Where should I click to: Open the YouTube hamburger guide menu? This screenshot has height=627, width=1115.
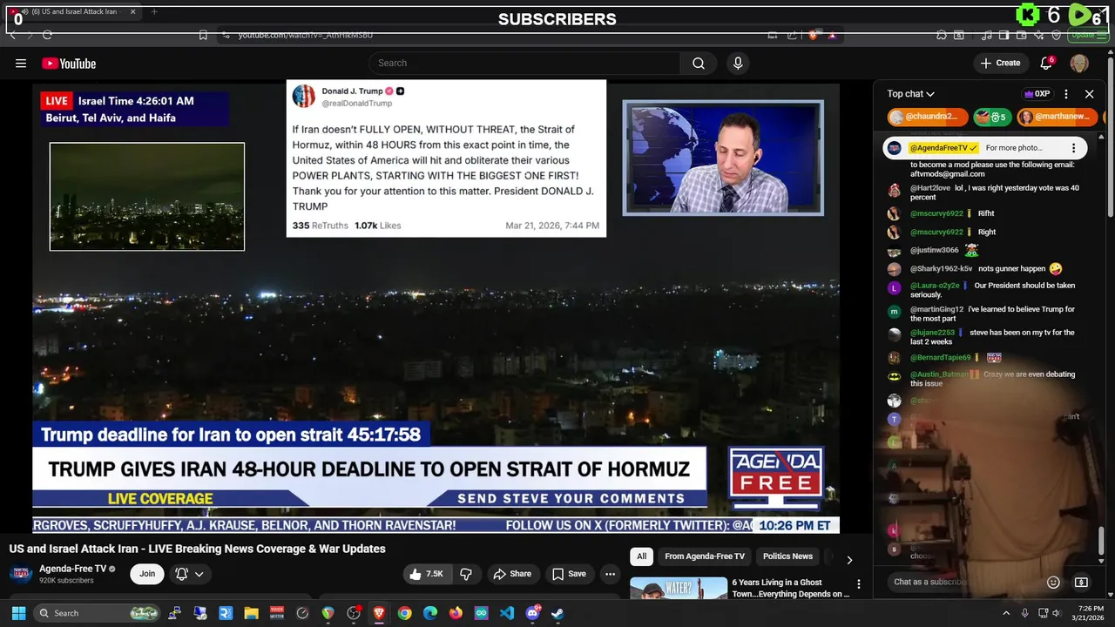tap(21, 63)
